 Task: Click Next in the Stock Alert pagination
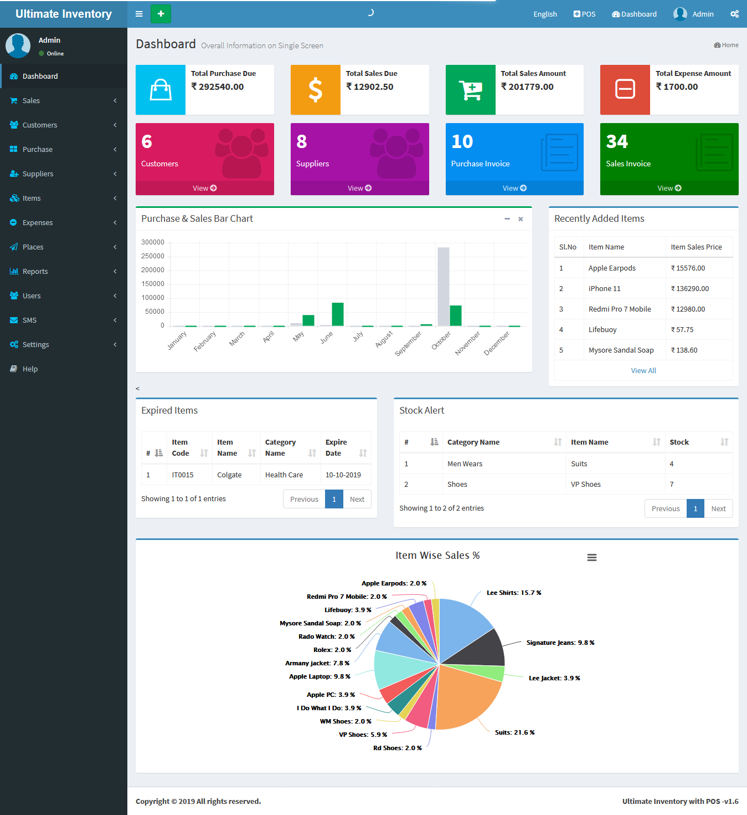point(718,508)
